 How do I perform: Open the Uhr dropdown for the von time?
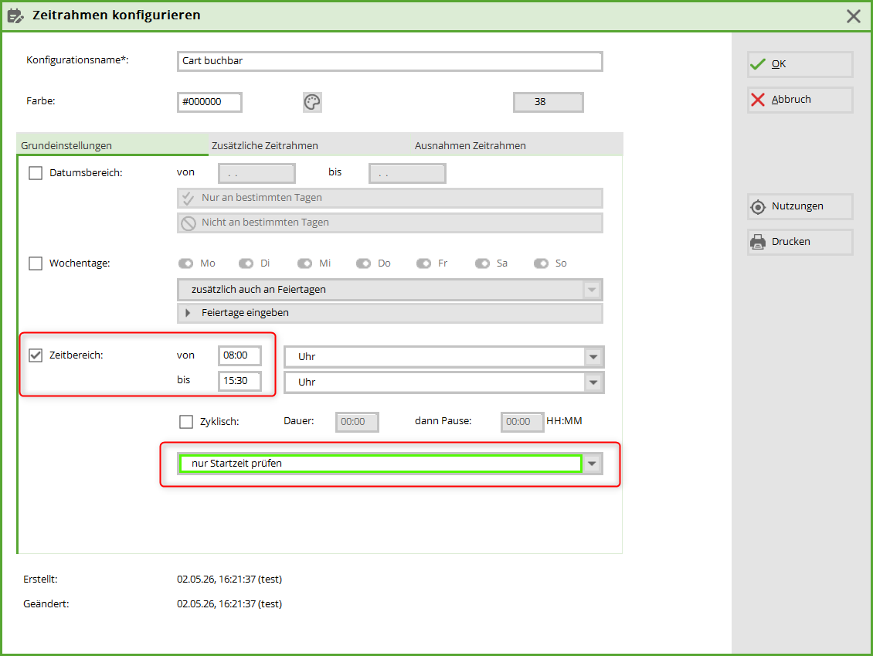coord(444,357)
